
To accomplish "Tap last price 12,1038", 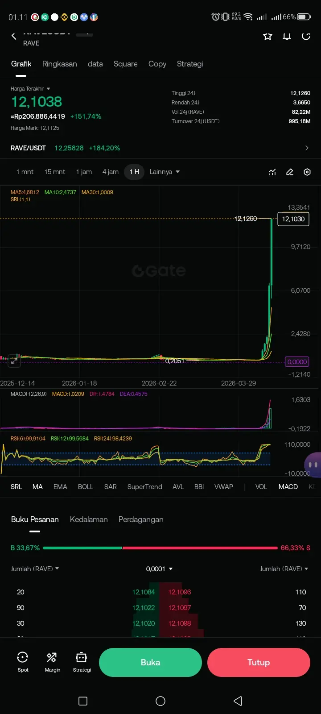I will [37, 102].
